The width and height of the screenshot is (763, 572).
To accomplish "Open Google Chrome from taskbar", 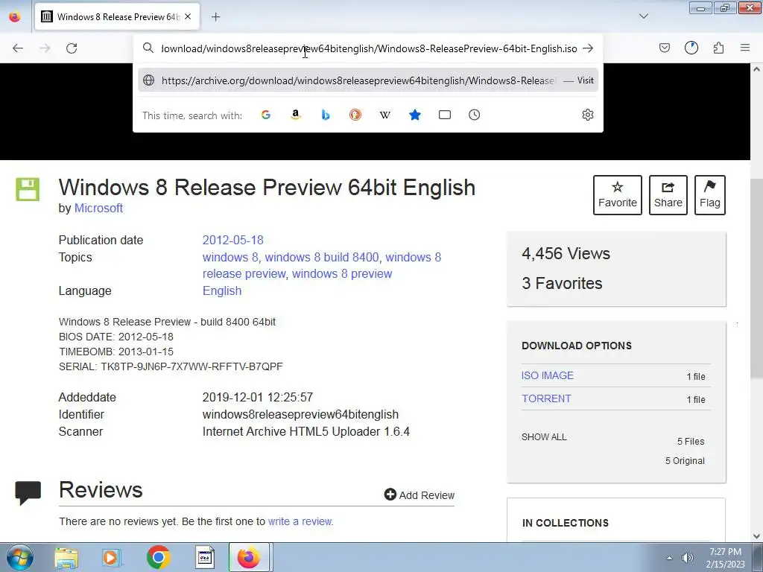I will point(158,558).
